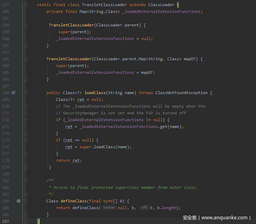
Task: Click the class name TransletClassLoader on line 155
Action: [104, 5]
